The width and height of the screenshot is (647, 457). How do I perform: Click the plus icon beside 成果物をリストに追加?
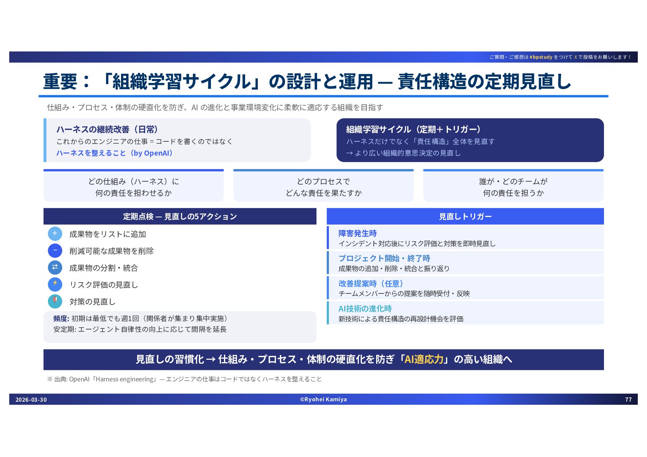[55, 233]
